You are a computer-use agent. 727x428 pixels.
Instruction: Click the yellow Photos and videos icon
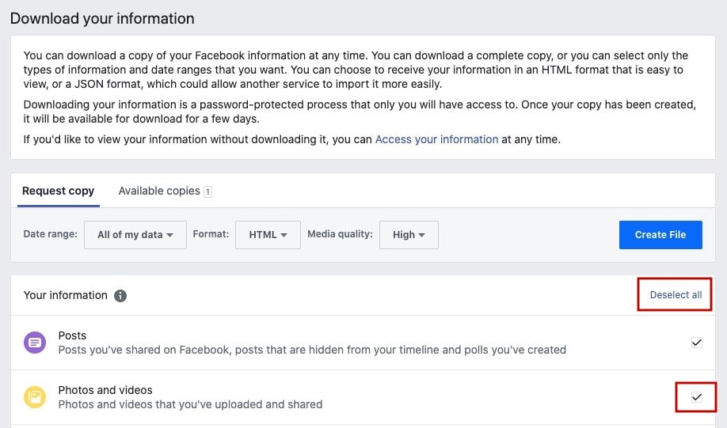point(35,397)
